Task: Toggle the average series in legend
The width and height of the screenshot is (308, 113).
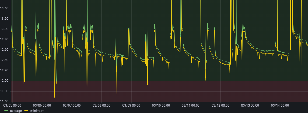Action: pyautogui.click(x=16, y=111)
